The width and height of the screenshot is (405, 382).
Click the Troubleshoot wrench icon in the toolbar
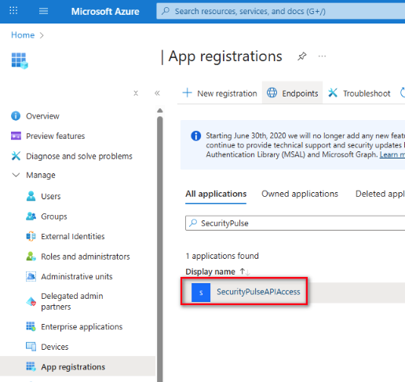(333, 93)
